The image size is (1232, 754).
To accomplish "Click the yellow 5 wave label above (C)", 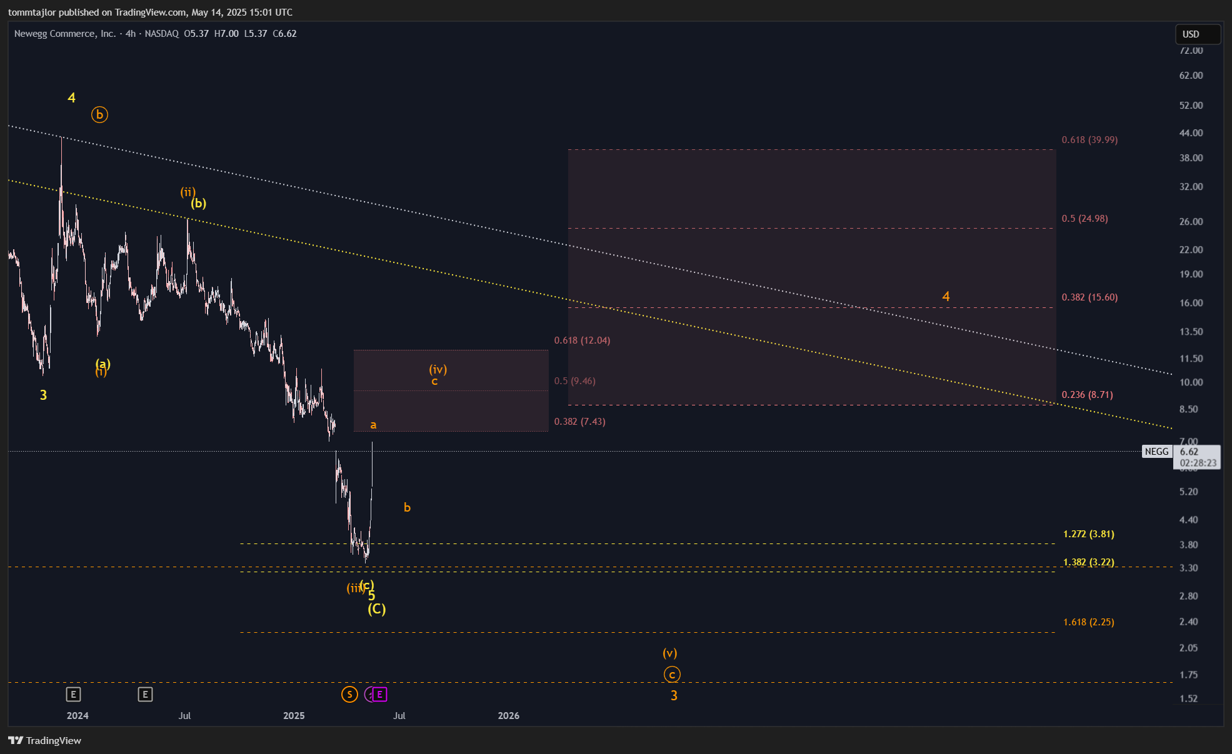I will (x=371, y=597).
